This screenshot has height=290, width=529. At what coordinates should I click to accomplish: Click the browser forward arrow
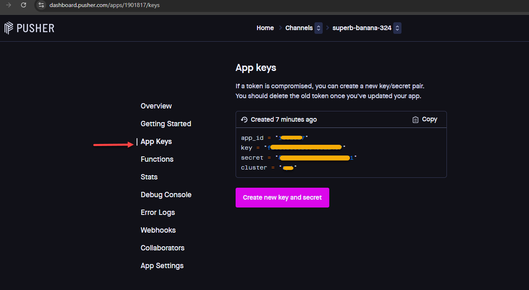[9, 5]
